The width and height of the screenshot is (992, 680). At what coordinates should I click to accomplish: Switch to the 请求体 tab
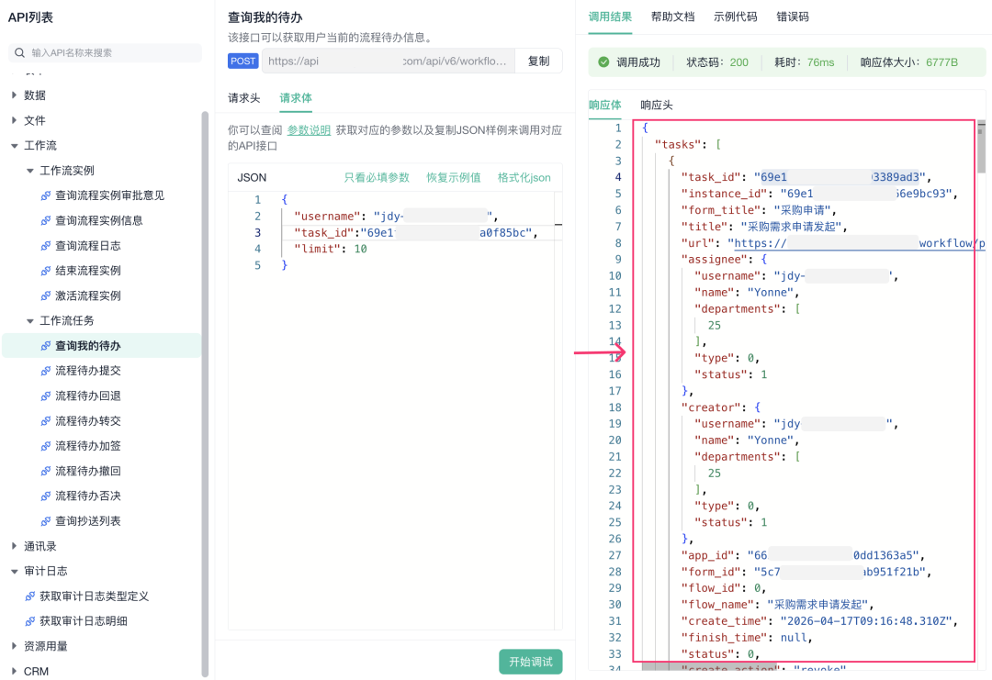[296, 98]
